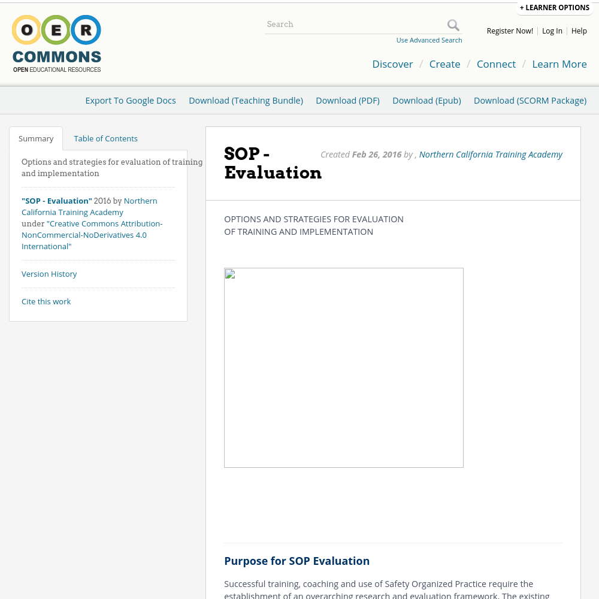Screen dimensions: 599x599
Task: Open Use Advanced Search link
Action: pyautogui.click(x=429, y=40)
